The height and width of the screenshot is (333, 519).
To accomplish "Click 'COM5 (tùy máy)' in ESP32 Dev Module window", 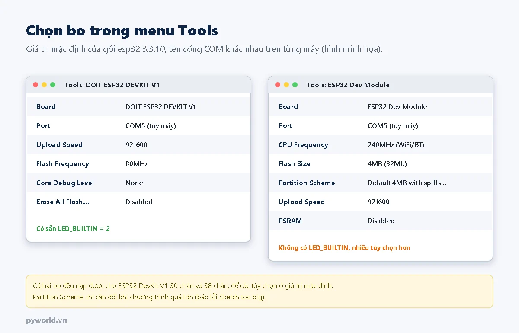I will click(393, 126).
